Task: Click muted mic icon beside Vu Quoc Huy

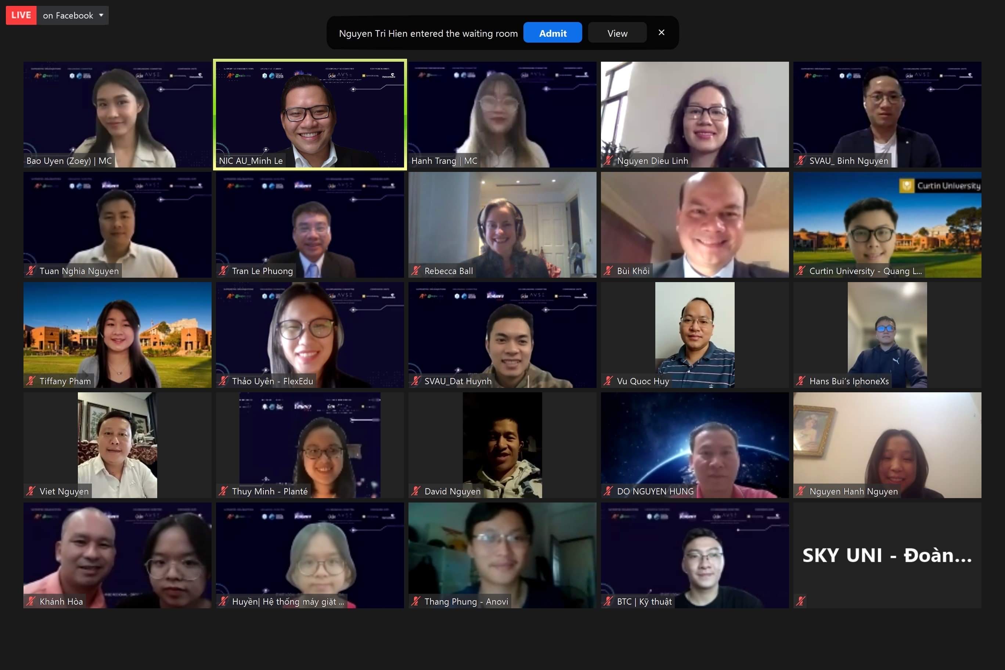Action: coord(608,381)
